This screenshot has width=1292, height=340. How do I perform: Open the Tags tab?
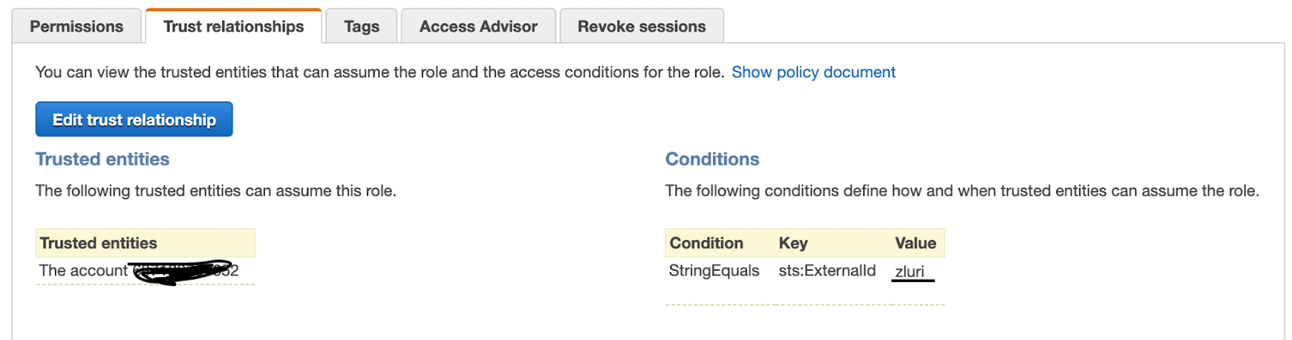361,26
